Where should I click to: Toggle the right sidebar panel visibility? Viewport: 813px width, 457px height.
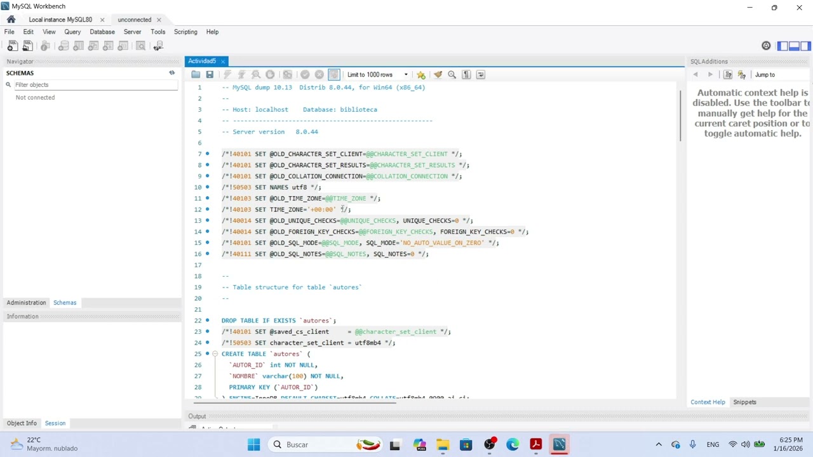point(806,46)
